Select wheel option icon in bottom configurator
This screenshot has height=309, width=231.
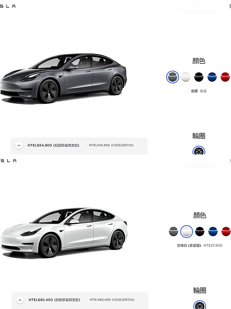pos(200,305)
